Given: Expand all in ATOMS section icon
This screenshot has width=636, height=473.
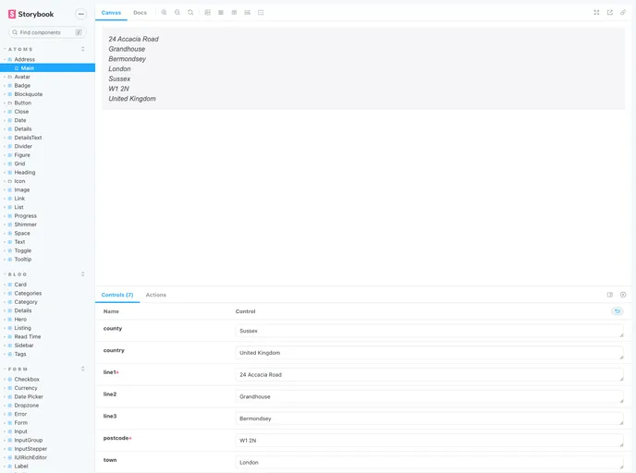Looking at the screenshot, I should (83, 49).
